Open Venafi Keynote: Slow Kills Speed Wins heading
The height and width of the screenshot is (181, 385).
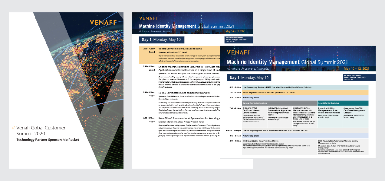180,49
